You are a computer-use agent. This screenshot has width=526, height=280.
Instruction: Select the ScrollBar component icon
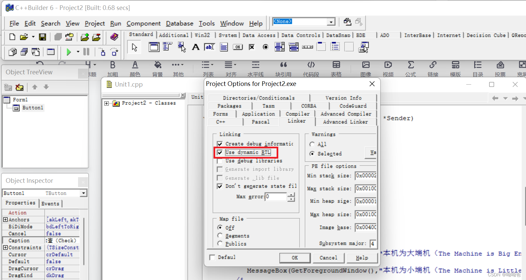pos(307,47)
